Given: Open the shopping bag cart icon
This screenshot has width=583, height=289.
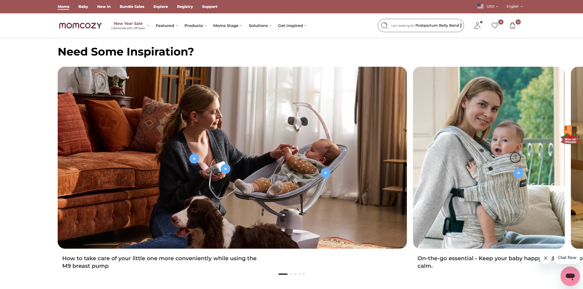Looking at the screenshot, I should click(x=513, y=25).
